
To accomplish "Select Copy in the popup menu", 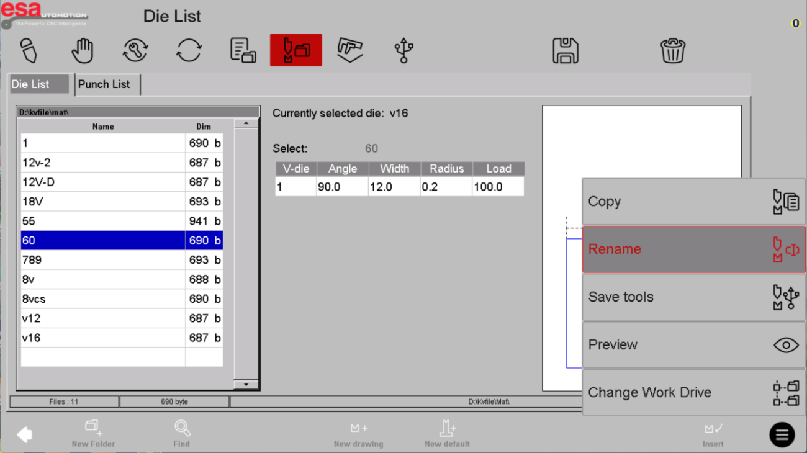I will pyautogui.click(x=693, y=202).
